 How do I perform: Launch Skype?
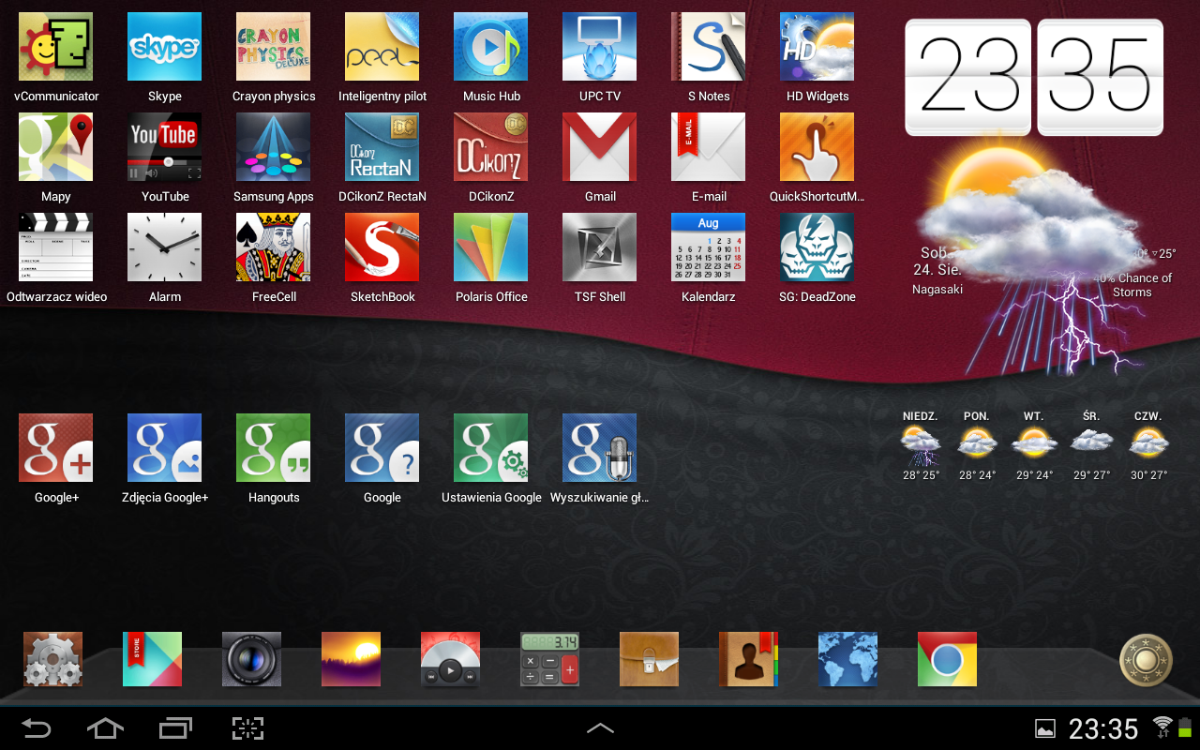[x=165, y=47]
